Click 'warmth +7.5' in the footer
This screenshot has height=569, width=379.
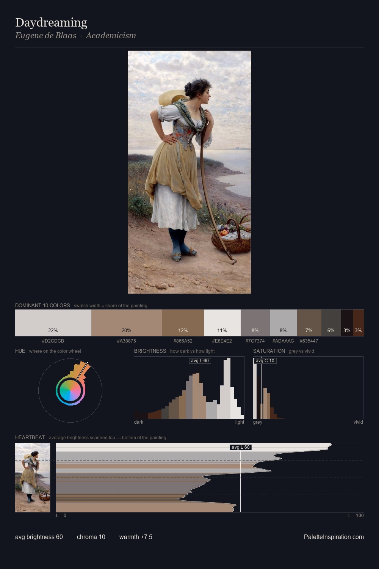(x=136, y=537)
